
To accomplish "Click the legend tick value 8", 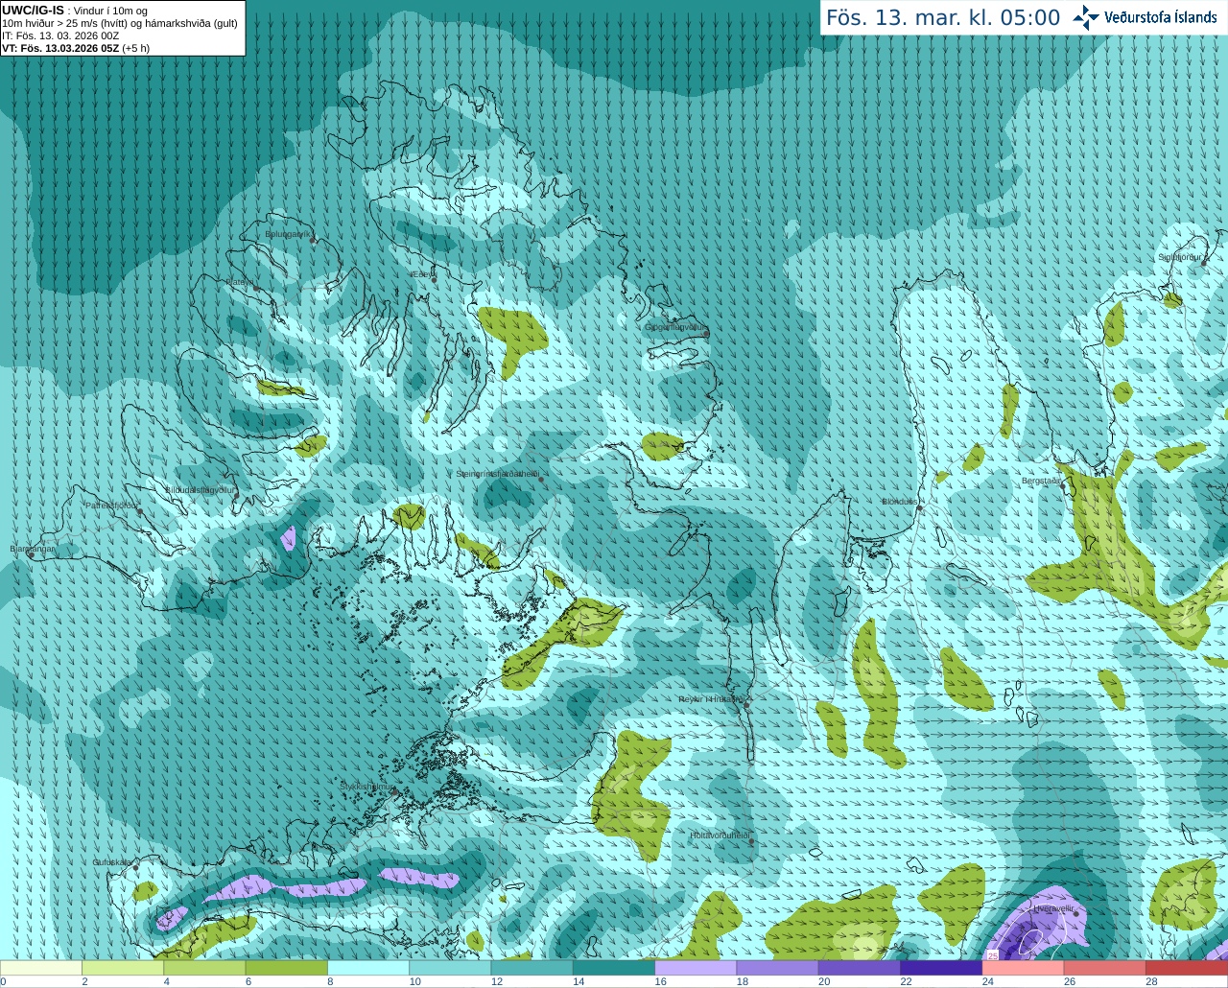I will 331,981.
